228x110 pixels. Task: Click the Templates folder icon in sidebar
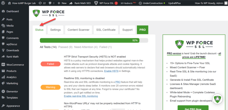coord(3,98)
